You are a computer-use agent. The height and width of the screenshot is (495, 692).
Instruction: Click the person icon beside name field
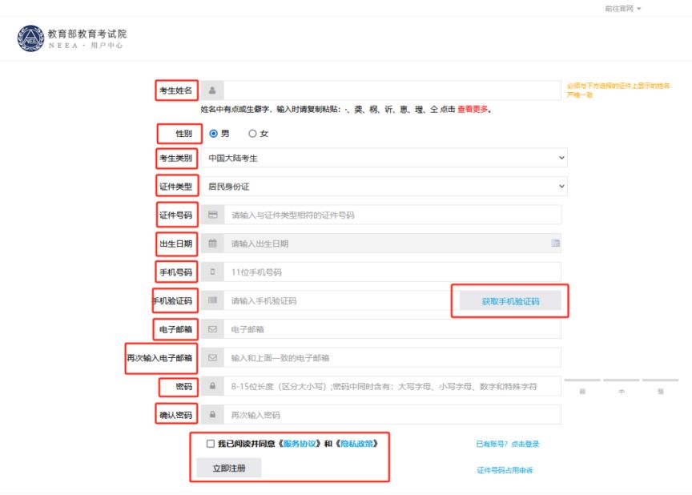pyautogui.click(x=212, y=91)
